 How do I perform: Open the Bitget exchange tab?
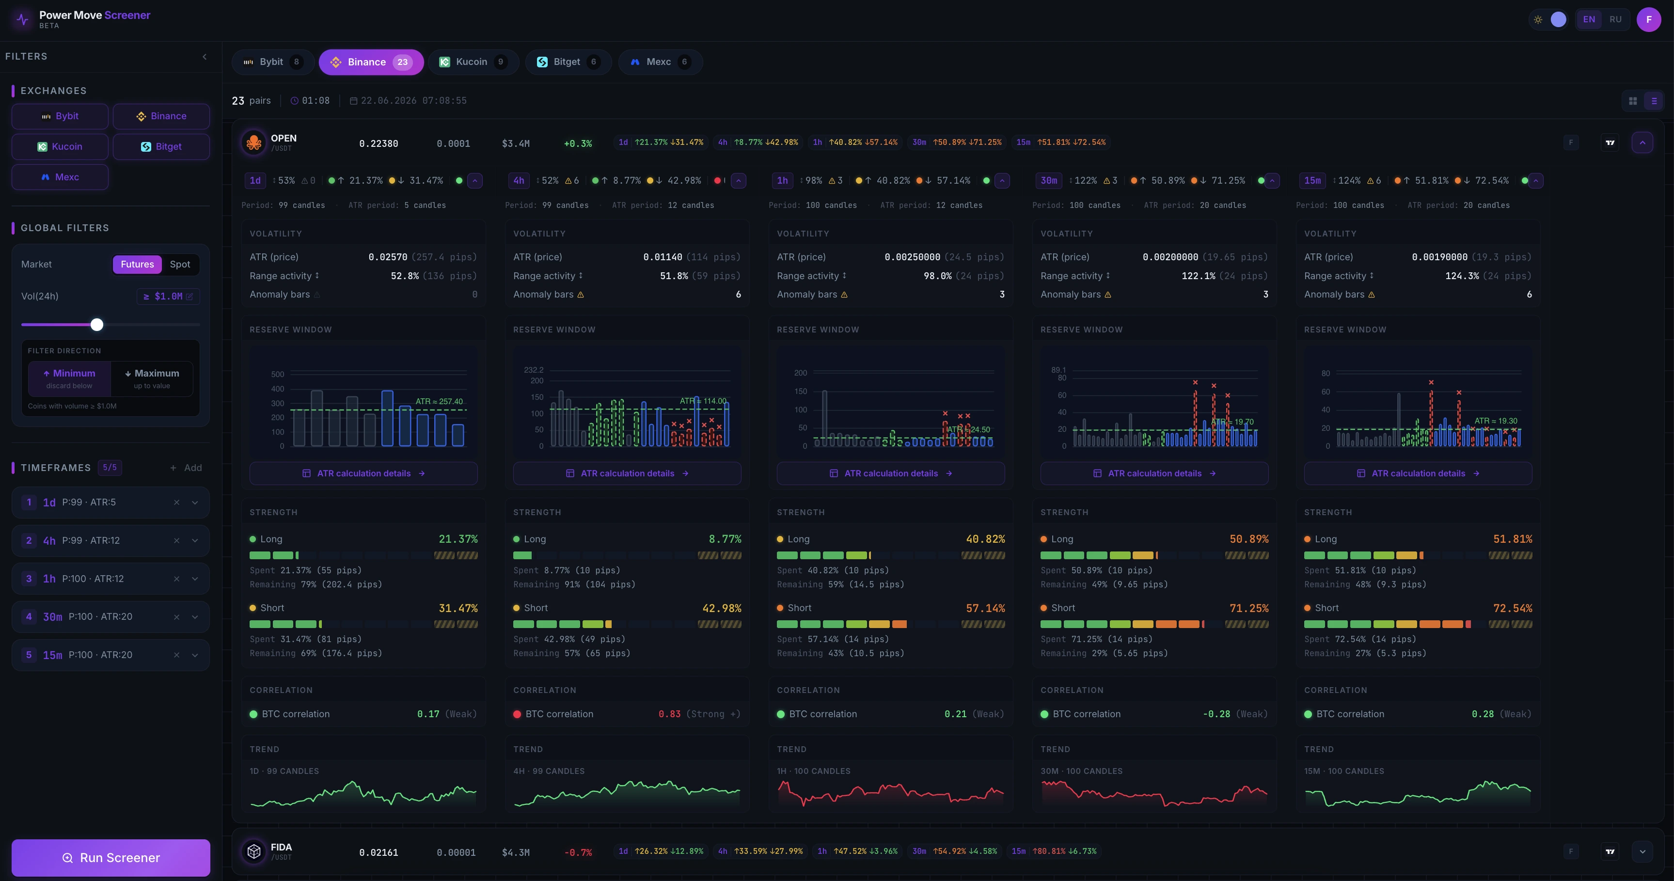[x=568, y=62]
